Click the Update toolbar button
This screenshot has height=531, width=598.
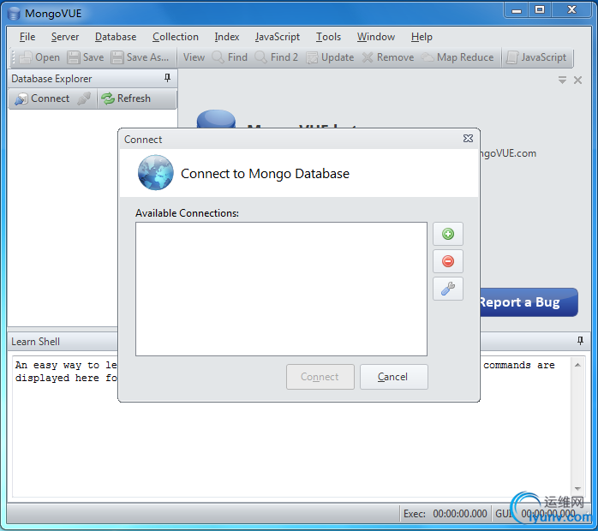click(331, 57)
